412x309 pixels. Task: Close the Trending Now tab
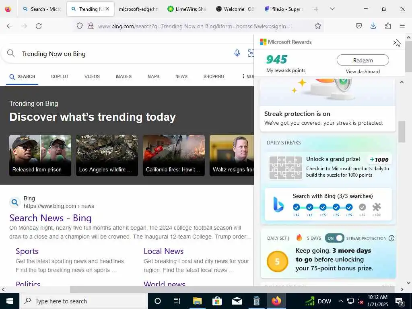click(x=107, y=9)
